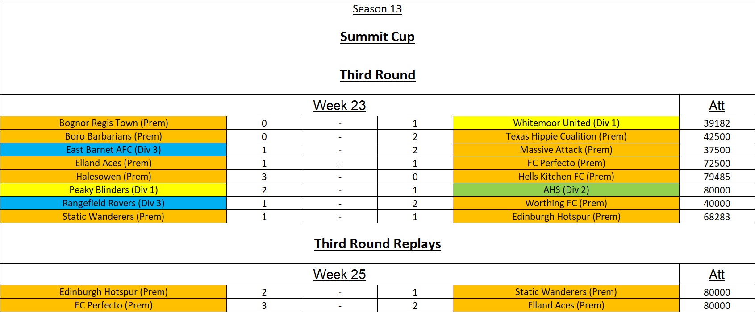Select the Worthing FC (Prem) cell
This screenshot has width=755, height=312.
click(566, 203)
